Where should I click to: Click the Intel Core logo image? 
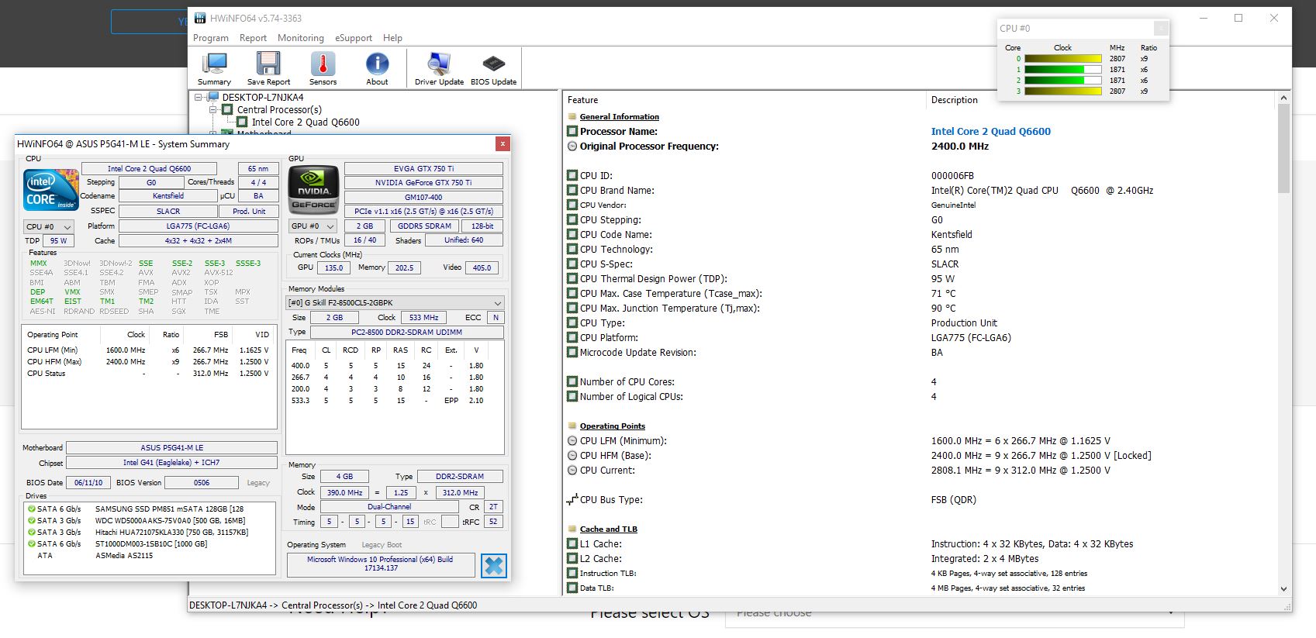(x=51, y=190)
